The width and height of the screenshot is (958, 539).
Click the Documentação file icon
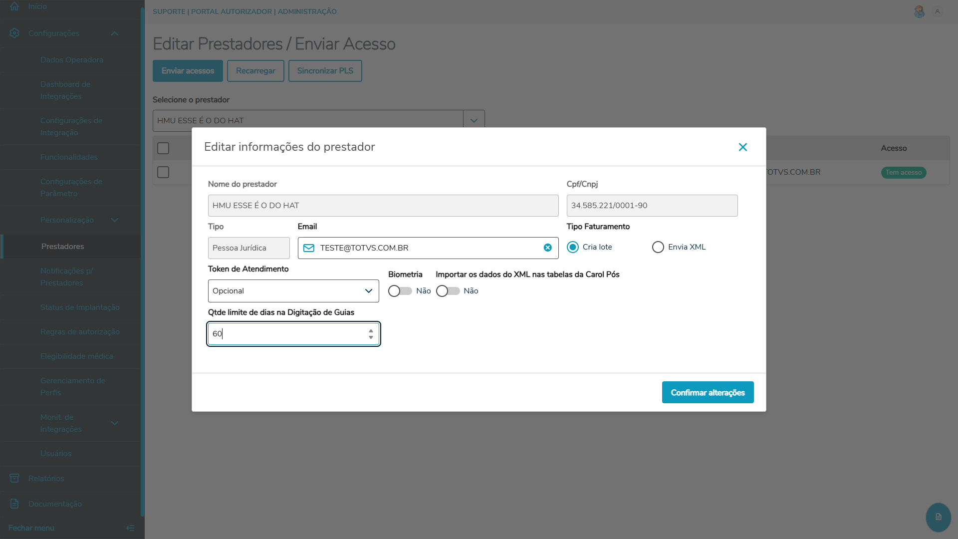tap(14, 504)
